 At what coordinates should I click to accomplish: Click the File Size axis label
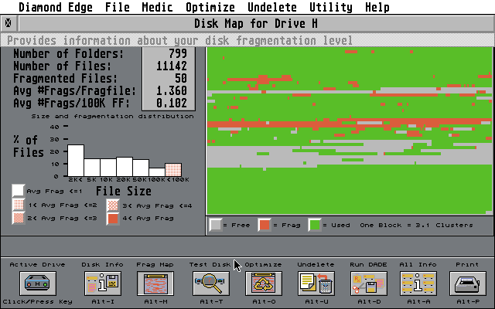pos(124,191)
